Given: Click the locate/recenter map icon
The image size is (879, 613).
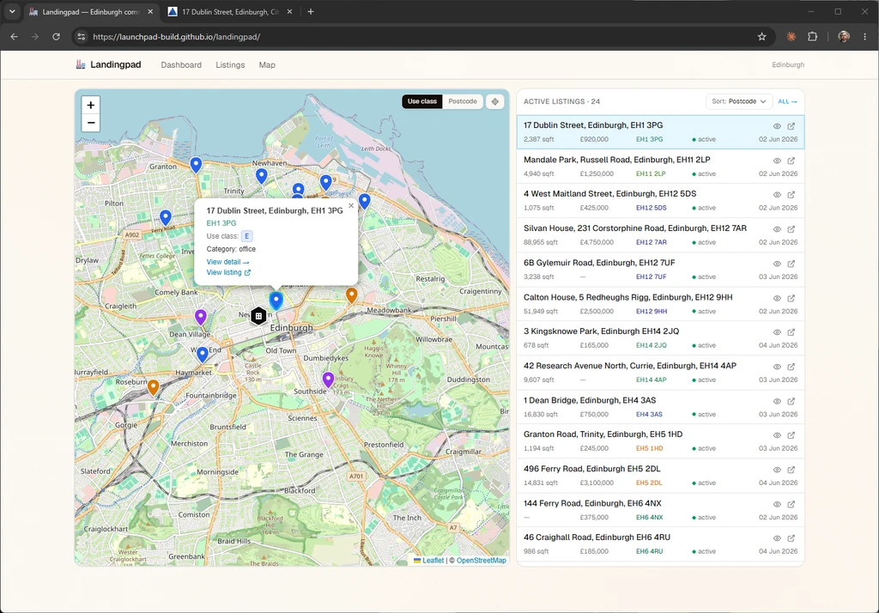Looking at the screenshot, I should point(495,101).
